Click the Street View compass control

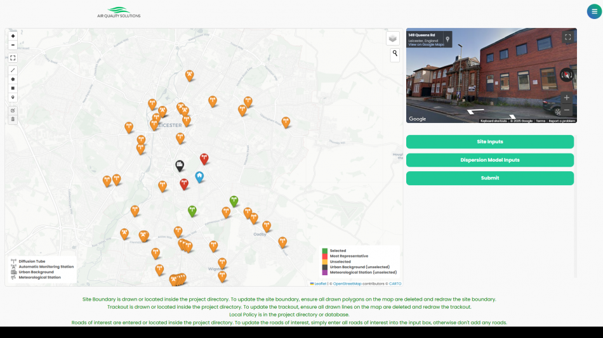click(x=566, y=75)
